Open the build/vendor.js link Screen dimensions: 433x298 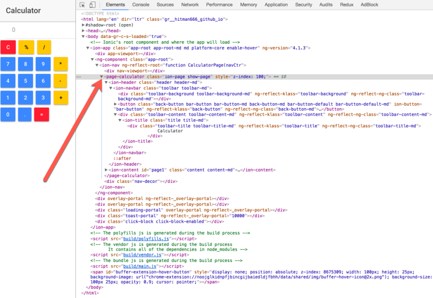[x=142, y=255]
